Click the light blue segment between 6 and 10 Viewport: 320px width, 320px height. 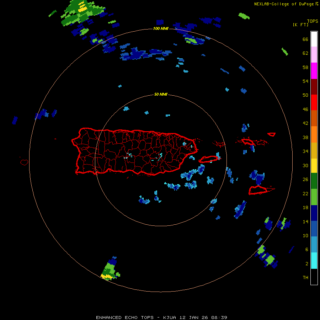pos(314,245)
